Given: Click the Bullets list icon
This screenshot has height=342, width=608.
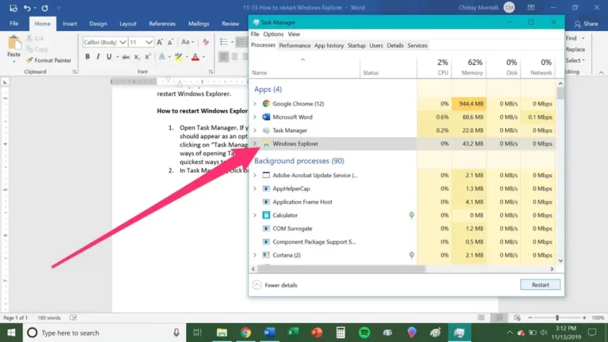Looking at the screenshot, I should tap(224, 42).
